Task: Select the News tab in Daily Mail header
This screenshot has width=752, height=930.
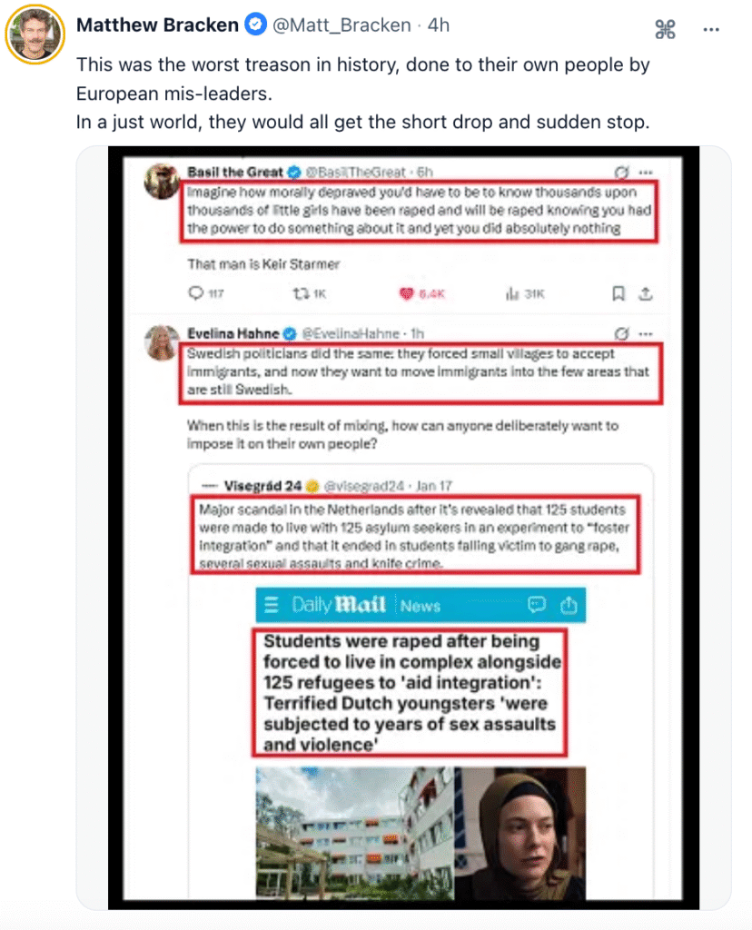Action: click(x=420, y=606)
